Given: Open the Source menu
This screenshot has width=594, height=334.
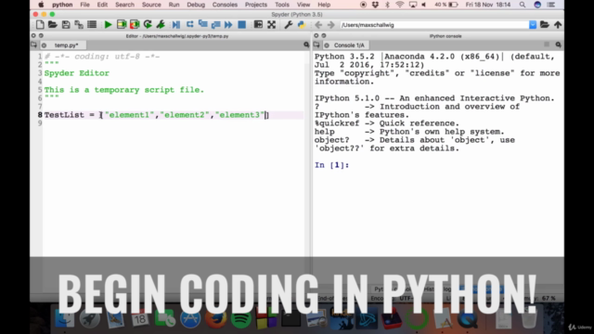Looking at the screenshot, I should (151, 5).
